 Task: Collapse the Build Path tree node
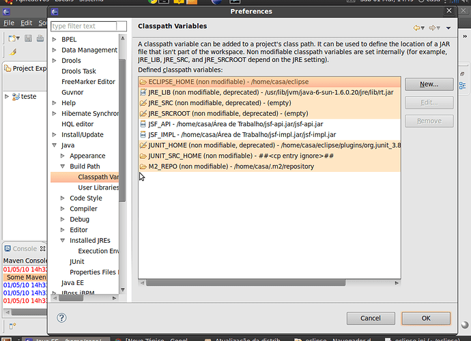click(63, 166)
